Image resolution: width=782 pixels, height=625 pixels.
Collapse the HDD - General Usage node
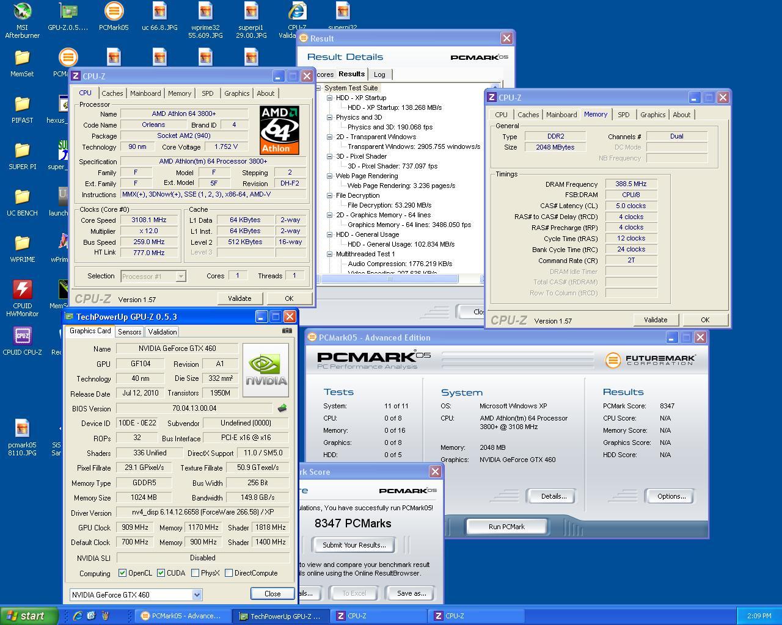click(x=329, y=234)
